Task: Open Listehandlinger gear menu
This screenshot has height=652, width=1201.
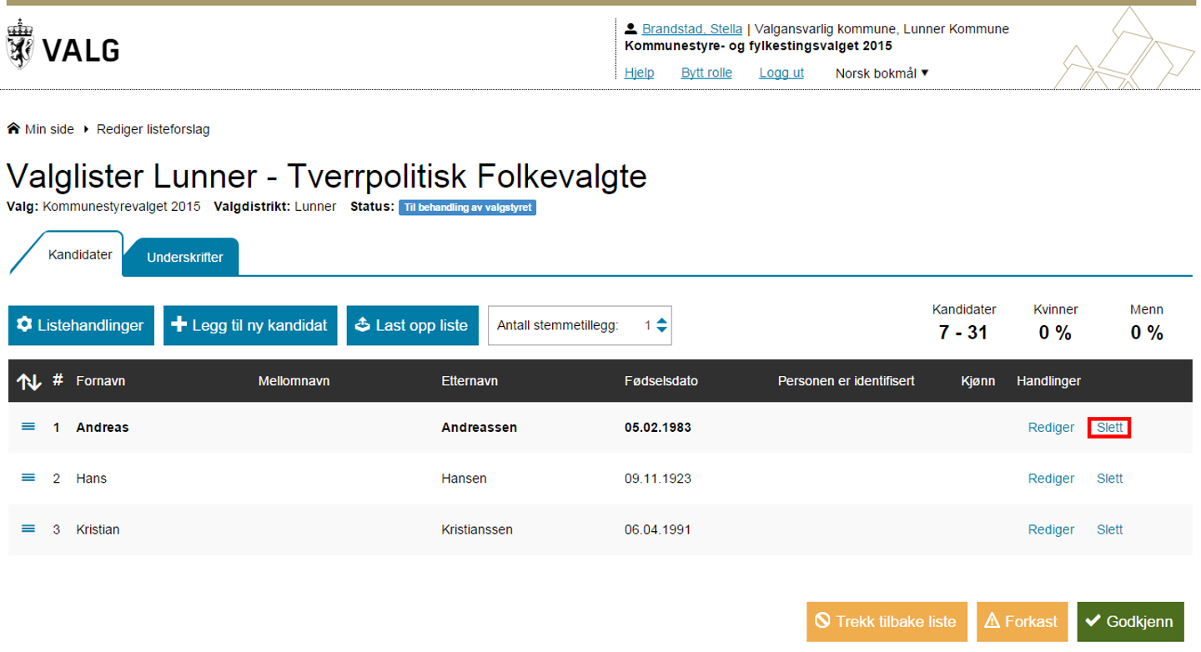Action: 81,325
